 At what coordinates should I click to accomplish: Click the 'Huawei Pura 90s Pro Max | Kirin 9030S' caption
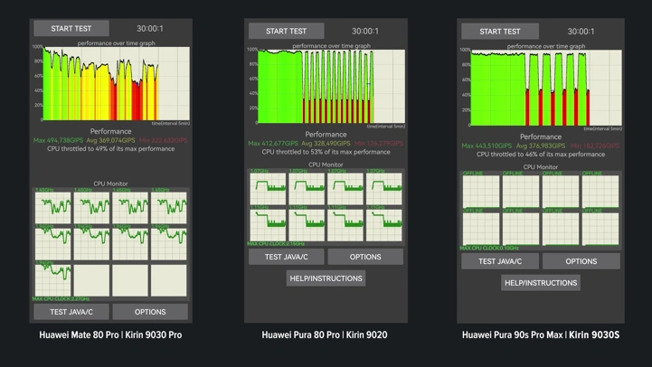point(541,334)
